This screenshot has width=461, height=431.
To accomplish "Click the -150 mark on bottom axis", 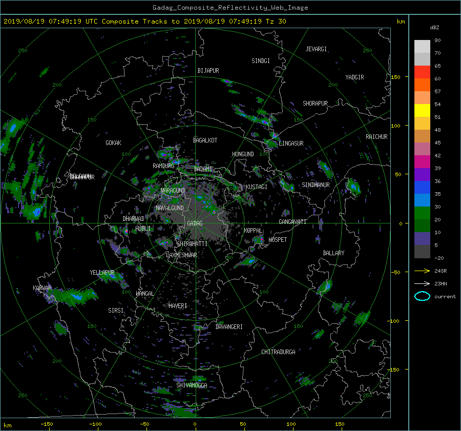I will pos(47,424).
